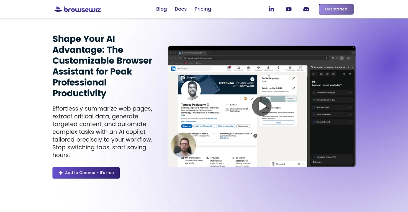The image size is (408, 212).
Task: Open the BrowseWiz LinkedIn page icon
Action: [x=271, y=9]
